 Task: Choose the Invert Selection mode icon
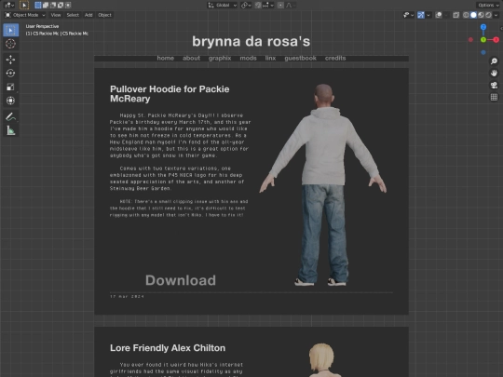[x=61, y=6]
